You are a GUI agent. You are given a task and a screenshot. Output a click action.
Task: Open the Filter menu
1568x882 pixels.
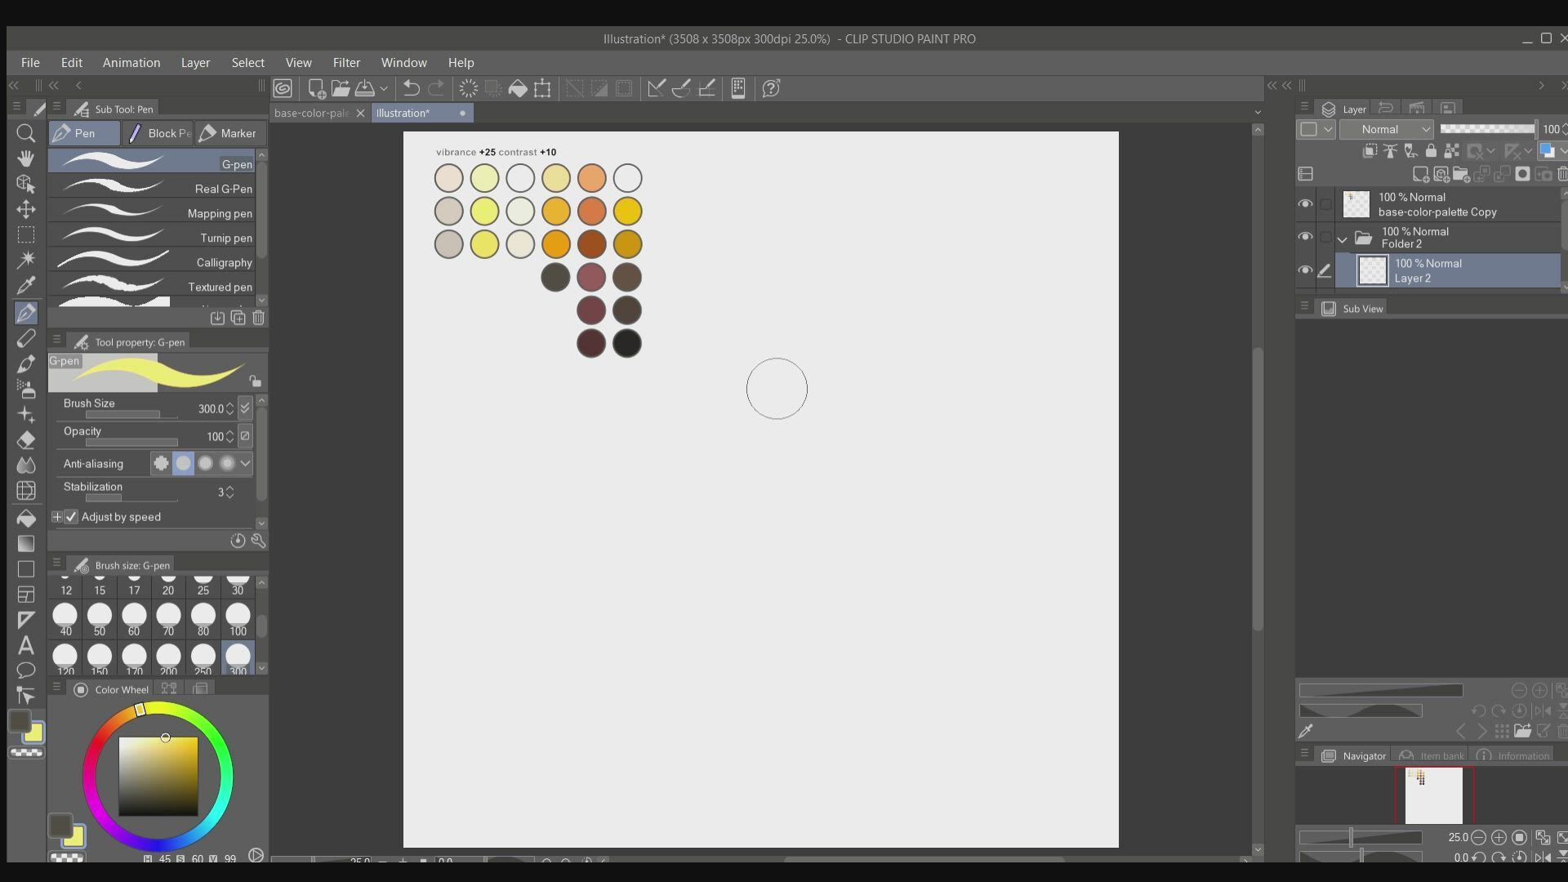tap(346, 62)
